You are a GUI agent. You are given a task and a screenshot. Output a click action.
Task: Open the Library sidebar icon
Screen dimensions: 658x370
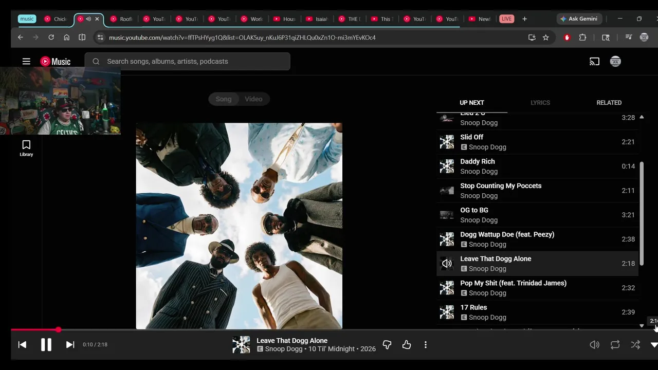[x=26, y=148]
